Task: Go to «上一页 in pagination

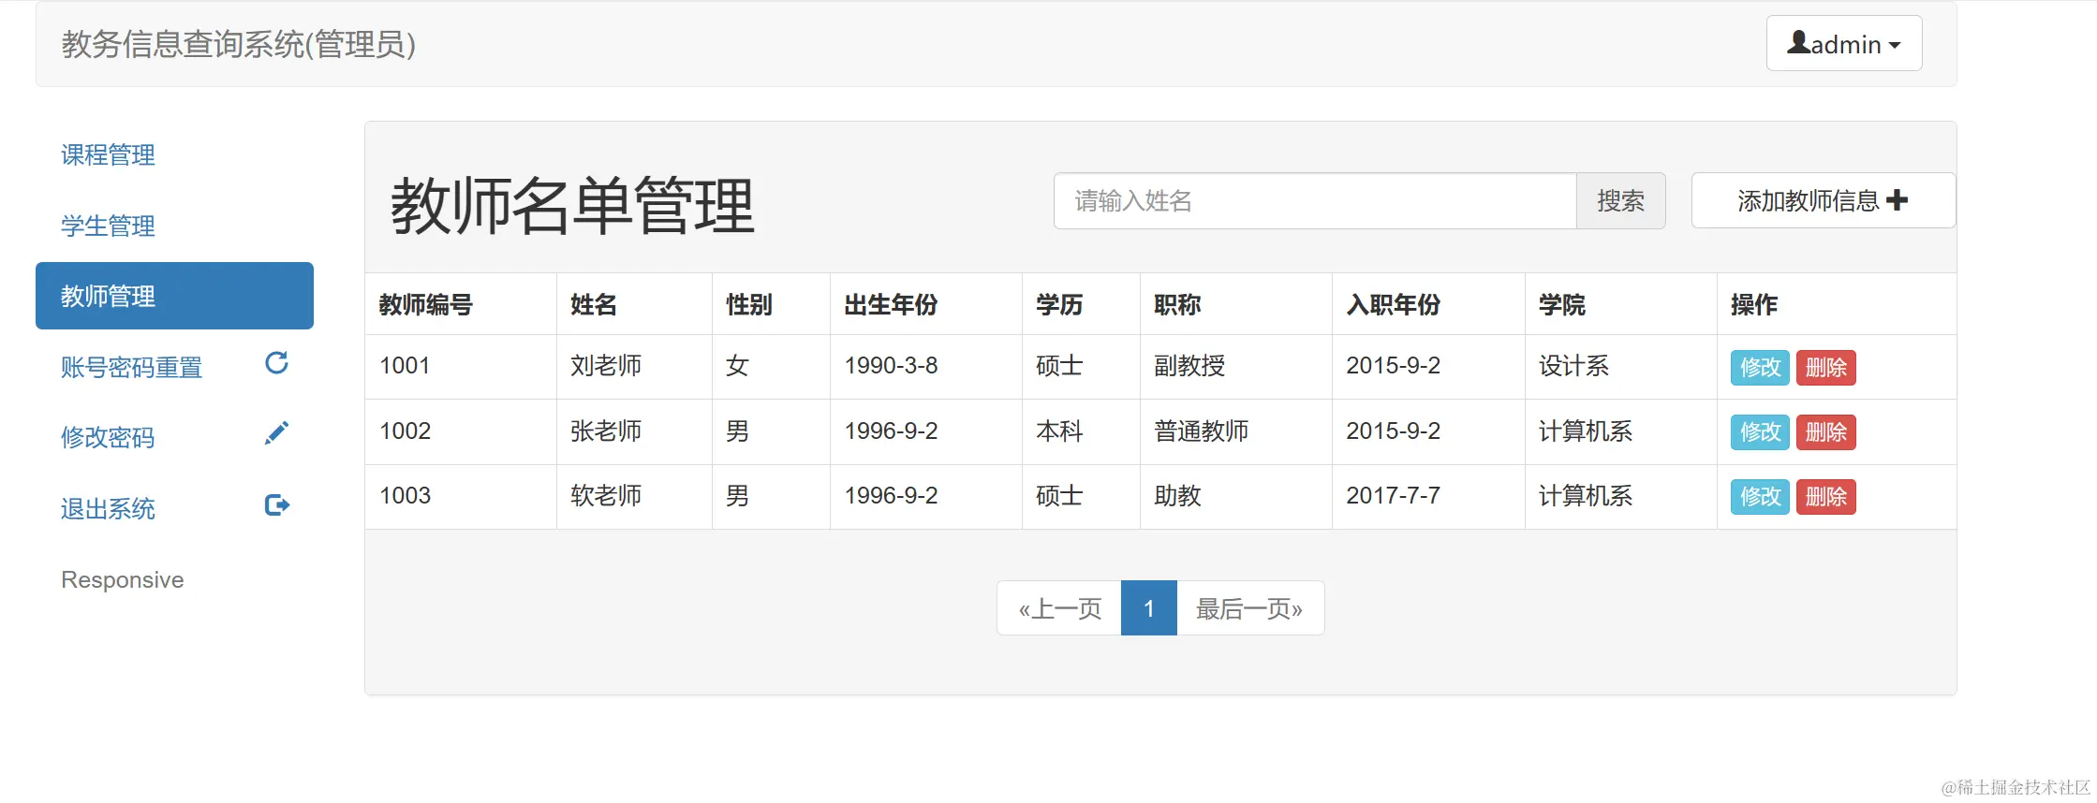Action: pyautogui.click(x=1059, y=608)
